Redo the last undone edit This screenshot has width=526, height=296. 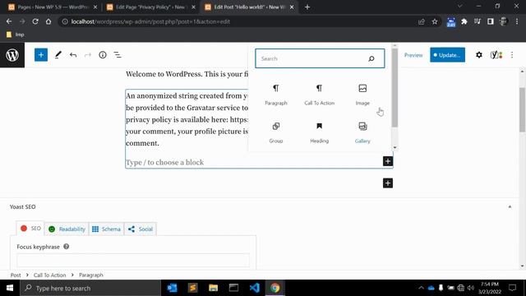pyautogui.click(x=88, y=55)
